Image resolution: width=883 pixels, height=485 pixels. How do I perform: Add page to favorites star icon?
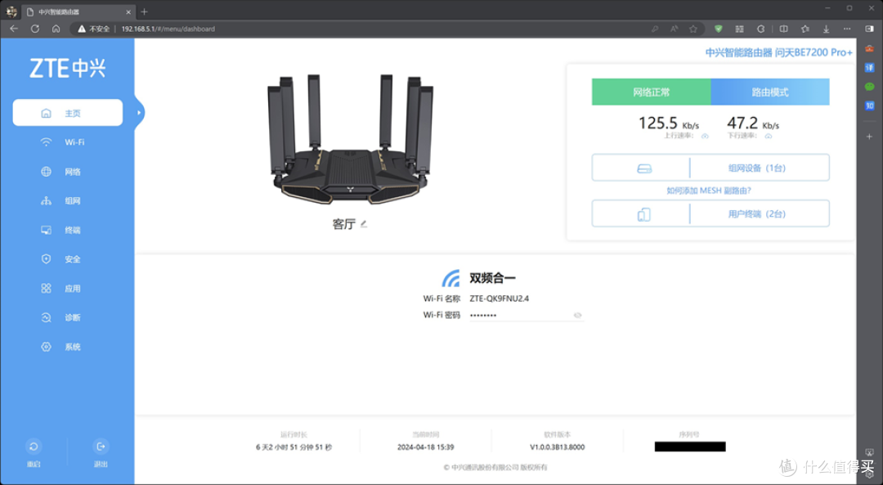pyautogui.click(x=693, y=29)
